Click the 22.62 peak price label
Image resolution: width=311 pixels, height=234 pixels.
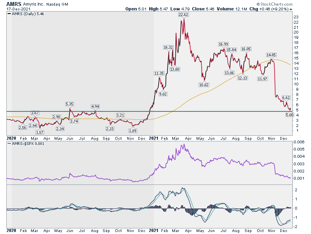point(183,14)
